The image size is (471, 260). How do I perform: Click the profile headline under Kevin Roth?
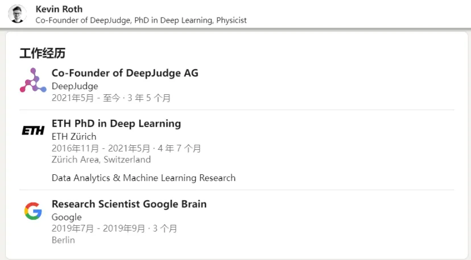click(141, 20)
